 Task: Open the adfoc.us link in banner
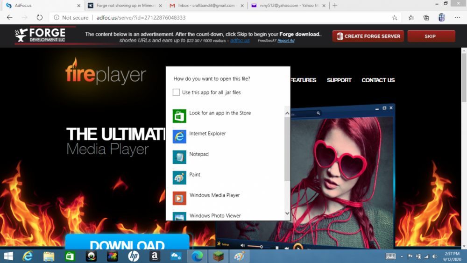[240, 41]
